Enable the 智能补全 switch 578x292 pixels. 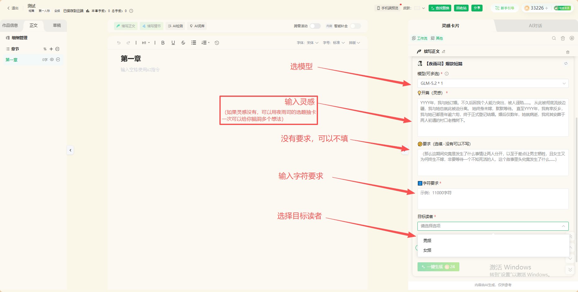[355, 26]
